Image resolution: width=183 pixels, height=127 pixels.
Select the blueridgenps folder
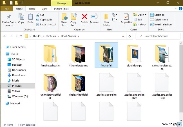pyautogui.click(x=134, y=55)
